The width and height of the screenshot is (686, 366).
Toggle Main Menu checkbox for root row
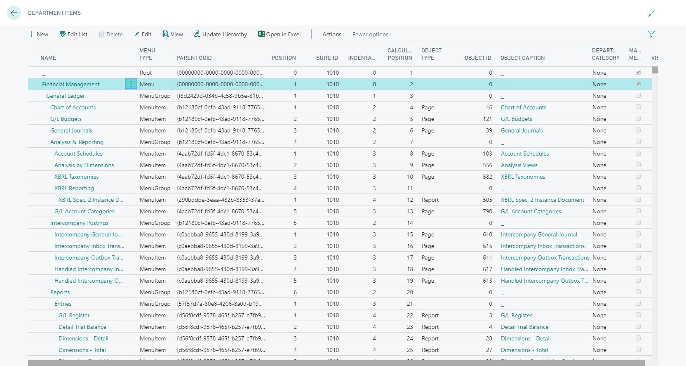click(638, 72)
